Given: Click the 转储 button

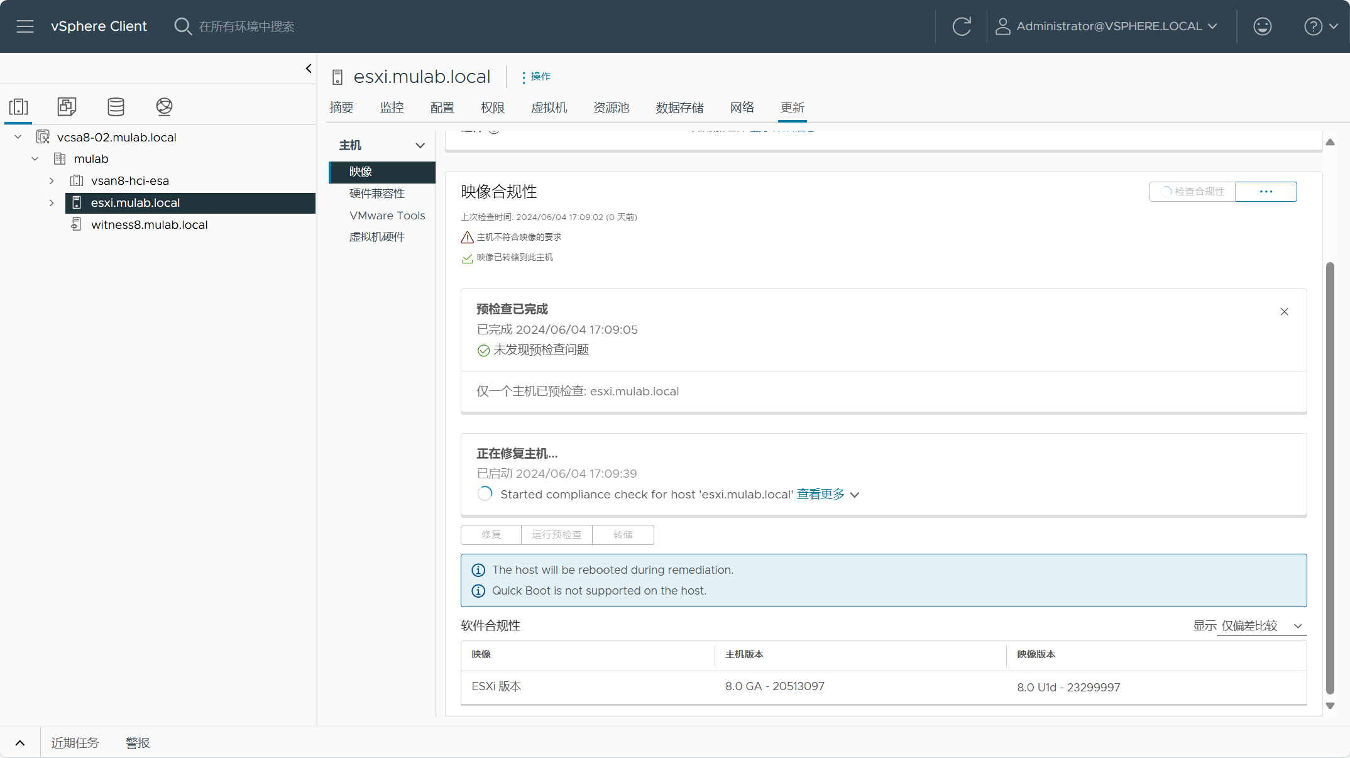Looking at the screenshot, I should 623,535.
